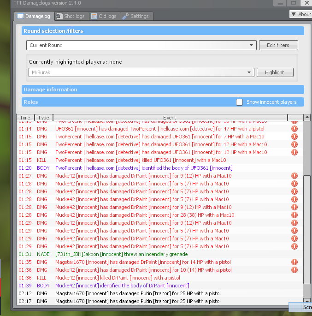
Task: Click warning icon on 01:27 Mucke42 damage row
Action: 294,176
